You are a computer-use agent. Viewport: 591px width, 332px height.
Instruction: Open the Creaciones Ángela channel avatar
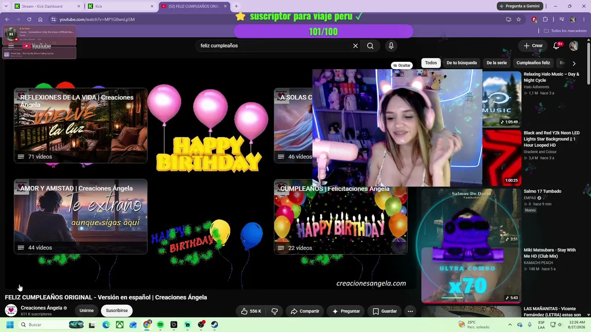[x=11, y=310]
